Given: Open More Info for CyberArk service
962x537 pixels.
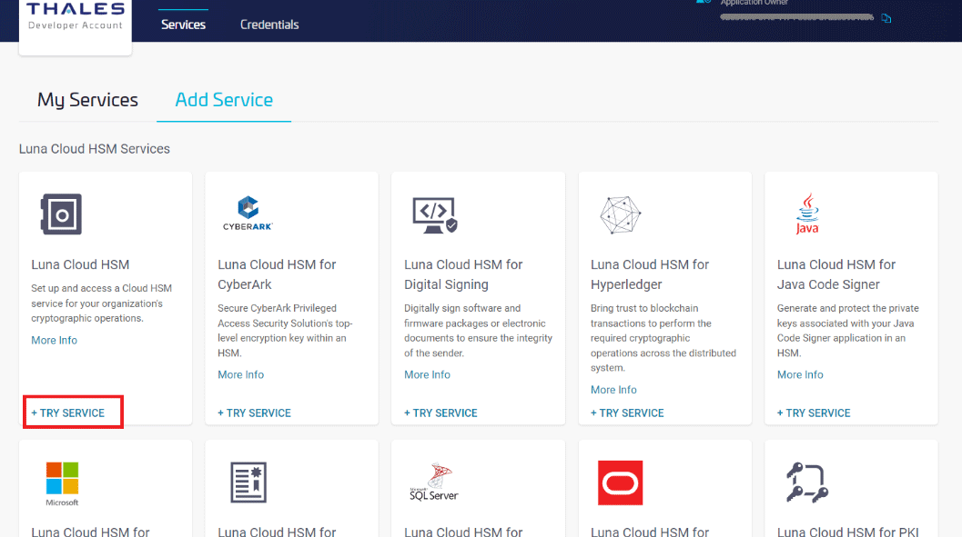Looking at the screenshot, I should coord(240,374).
